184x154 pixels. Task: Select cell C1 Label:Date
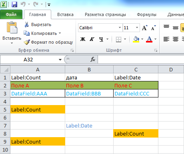click(136, 77)
